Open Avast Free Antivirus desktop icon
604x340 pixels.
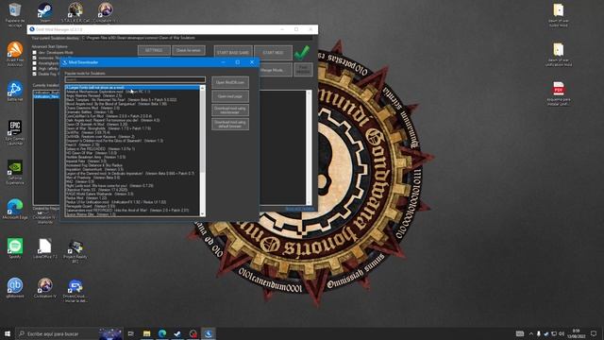(x=15, y=54)
